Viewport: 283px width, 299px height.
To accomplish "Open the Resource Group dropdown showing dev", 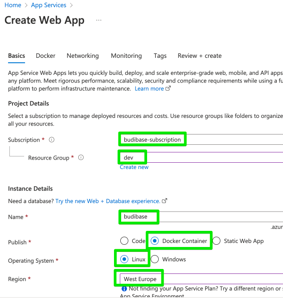I will pyautogui.click(x=202, y=157).
